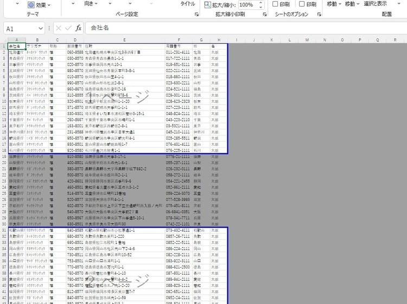Select row 31 header
Image resolution: width=407 pixels, height=304 pixels.
pyautogui.click(x=4, y=230)
